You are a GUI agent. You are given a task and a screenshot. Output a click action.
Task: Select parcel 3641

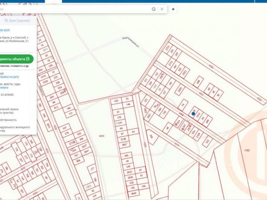pos(86,151)
